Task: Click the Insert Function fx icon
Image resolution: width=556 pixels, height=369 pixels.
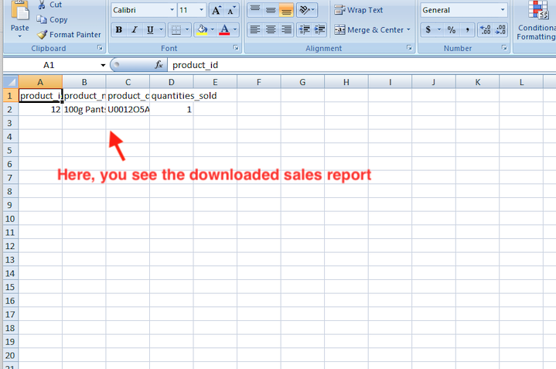Action: 159,65
